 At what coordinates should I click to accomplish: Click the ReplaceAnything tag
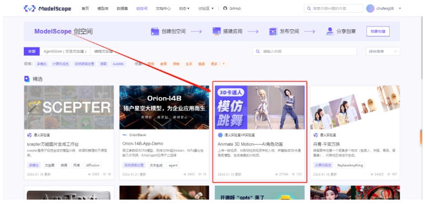coord(350,165)
